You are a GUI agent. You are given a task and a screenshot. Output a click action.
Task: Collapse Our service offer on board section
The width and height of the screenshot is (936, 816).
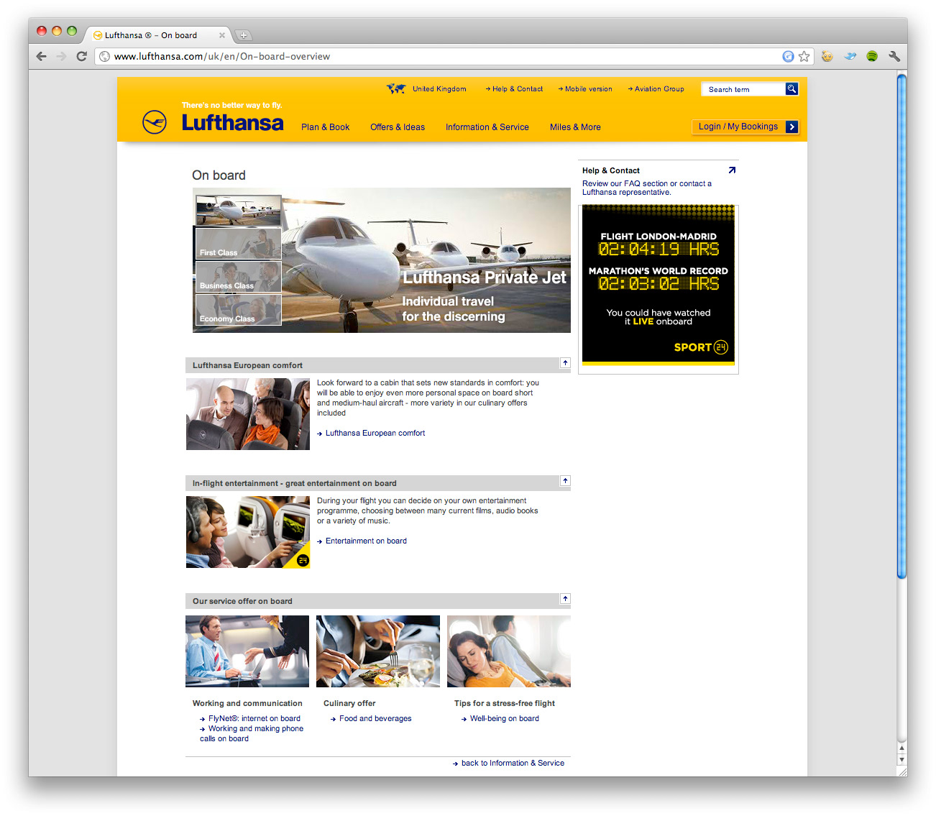(x=565, y=599)
